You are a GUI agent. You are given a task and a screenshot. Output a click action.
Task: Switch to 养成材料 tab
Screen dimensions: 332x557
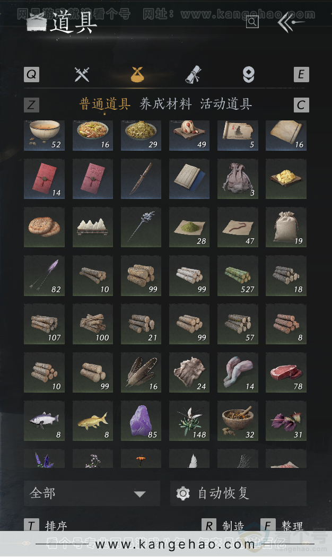pos(165,104)
